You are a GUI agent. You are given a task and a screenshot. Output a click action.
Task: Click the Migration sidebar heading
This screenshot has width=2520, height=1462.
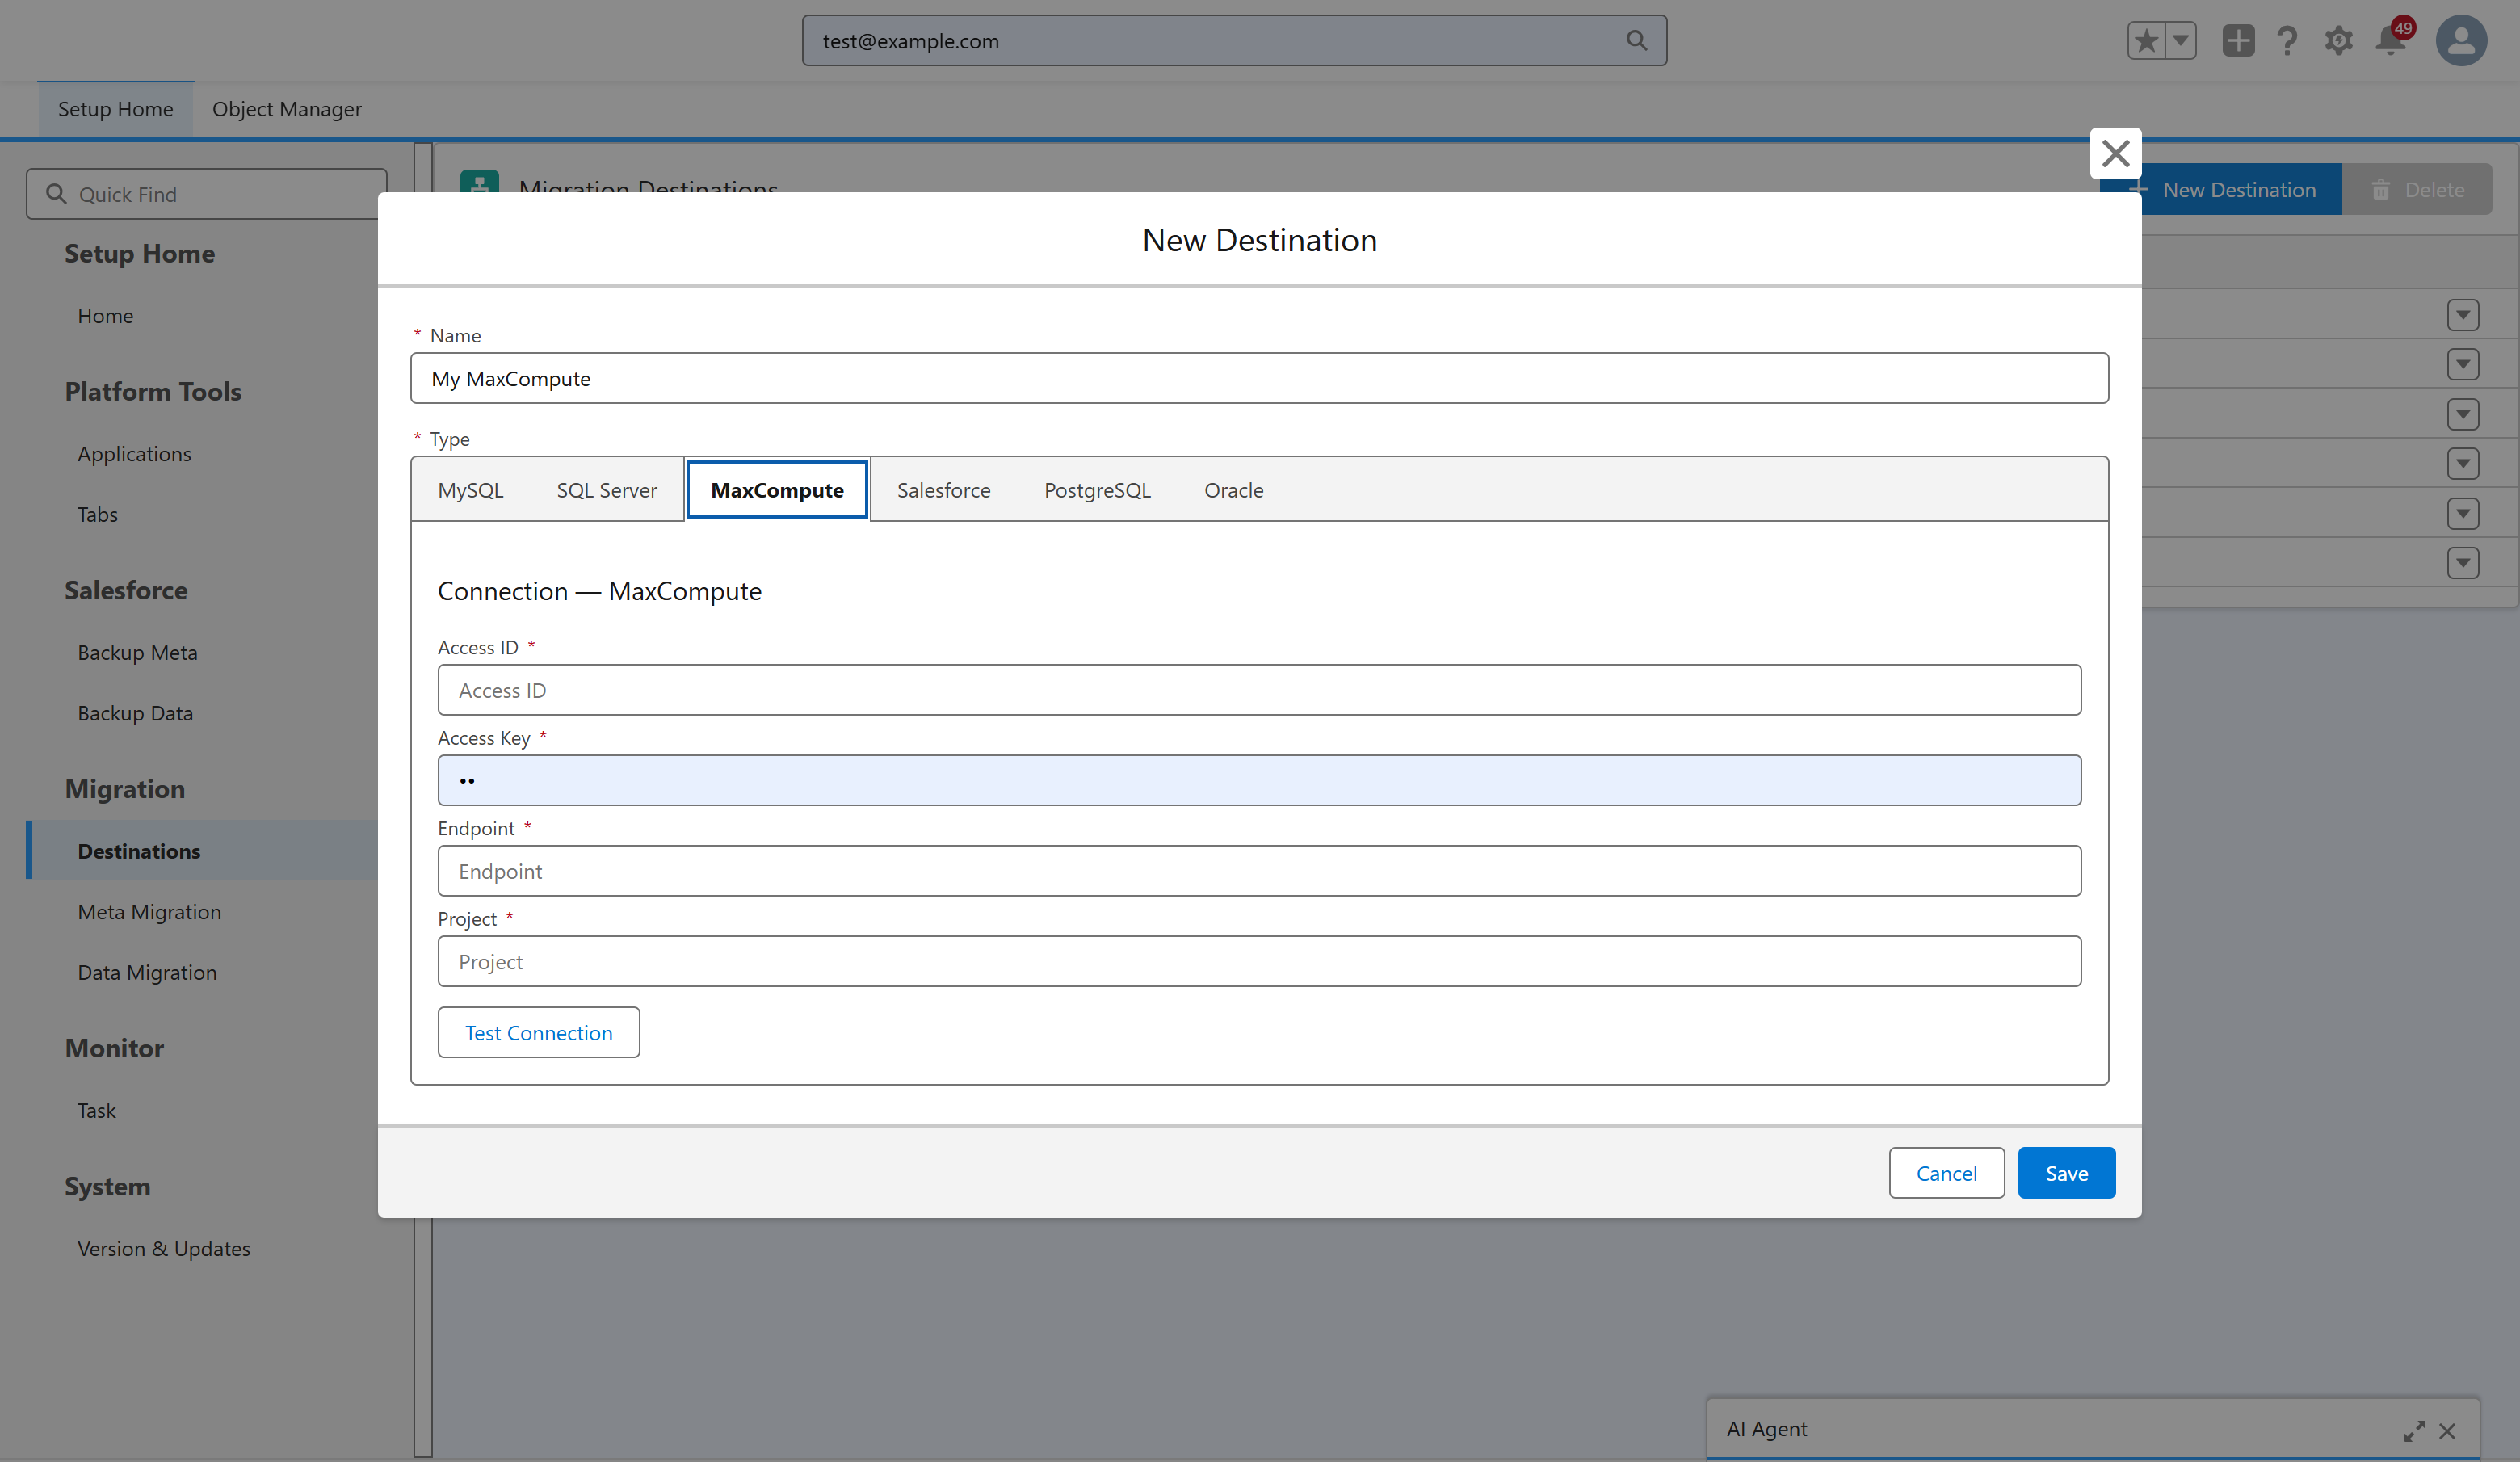coord(125,789)
